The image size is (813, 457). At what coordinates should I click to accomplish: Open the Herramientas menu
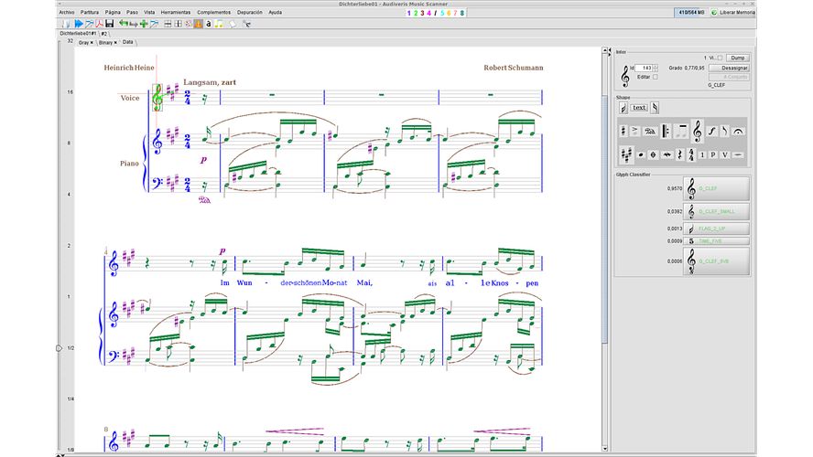pyautogui.click(x=175, y=12)
